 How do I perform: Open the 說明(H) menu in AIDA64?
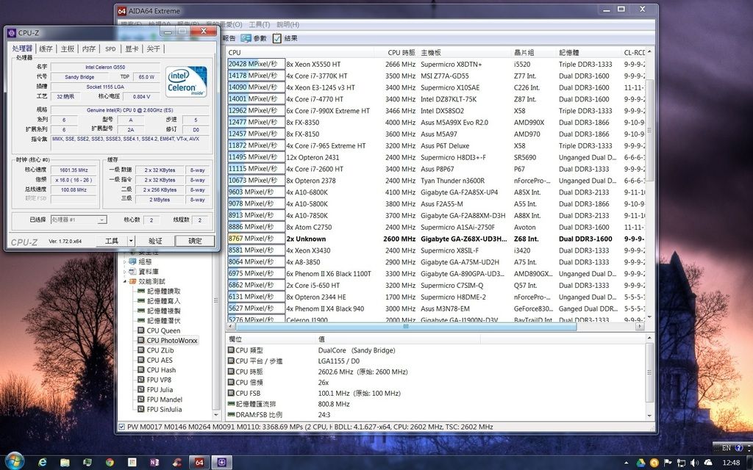pos(288,24)
